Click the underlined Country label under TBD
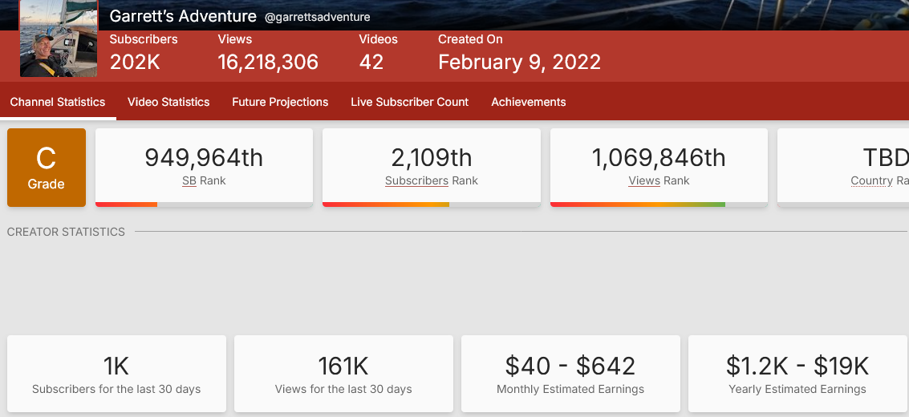Image resolution: width=909 pixels, height=417 pixels. (x=871, y=181)
